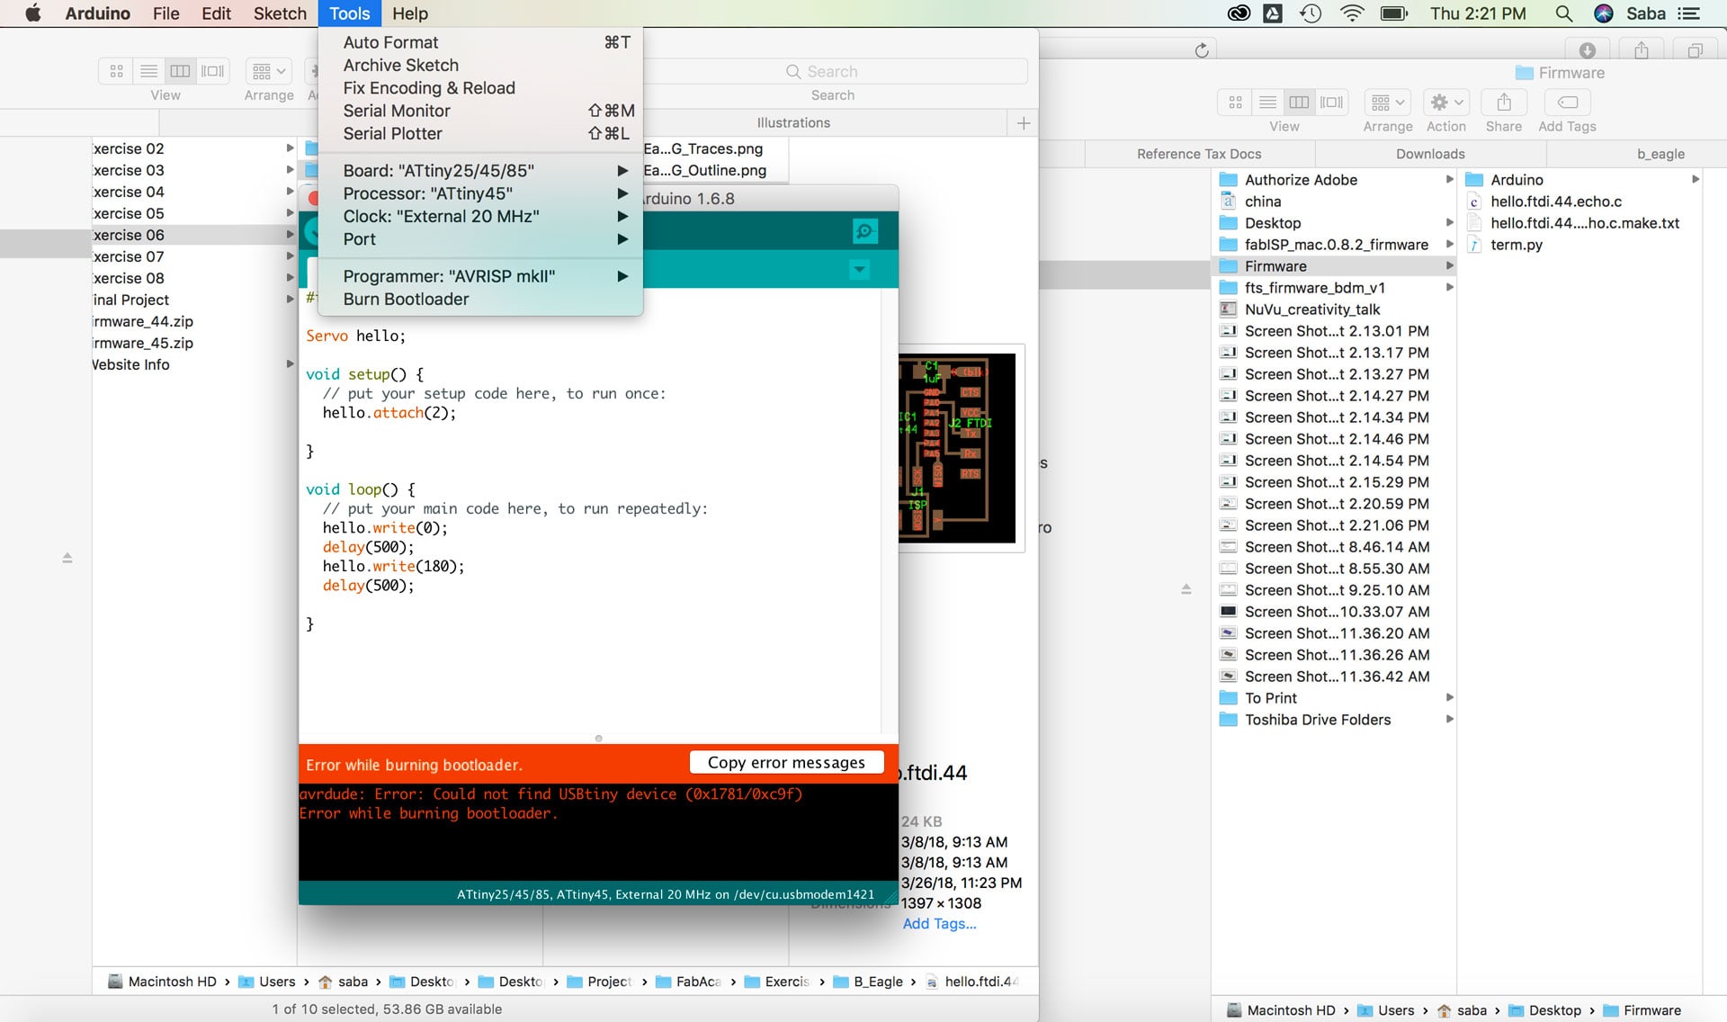Switch to Downloads tab in Firmware window
The height and width of the screenshot is (1022, 1727).
click(x=1430, y=154)
